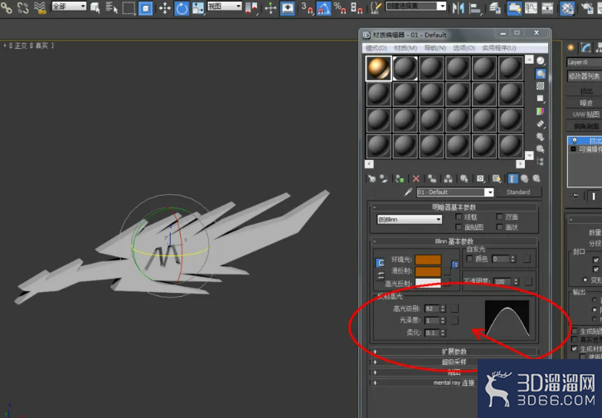Click Assign Material to Selection icon
This screenshot has height=418, width=602.
[400, 179]
